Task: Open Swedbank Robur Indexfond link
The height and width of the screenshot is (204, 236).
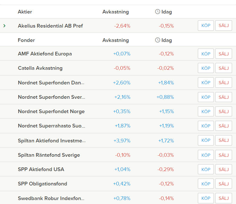Action: click(51, 198)
